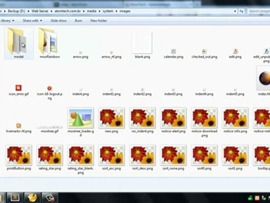This screenshot has height=203, width=270.
Task: Select the sort_asc.png file
Action: (112, 158)
